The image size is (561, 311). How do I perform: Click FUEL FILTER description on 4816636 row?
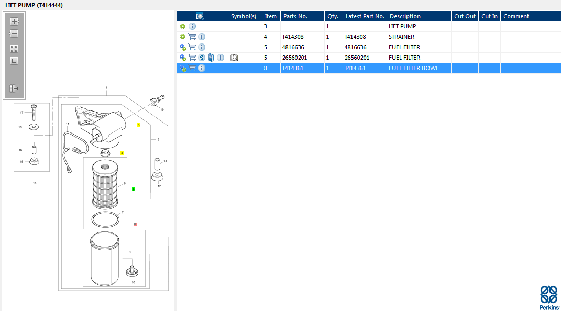pos(419,47)
